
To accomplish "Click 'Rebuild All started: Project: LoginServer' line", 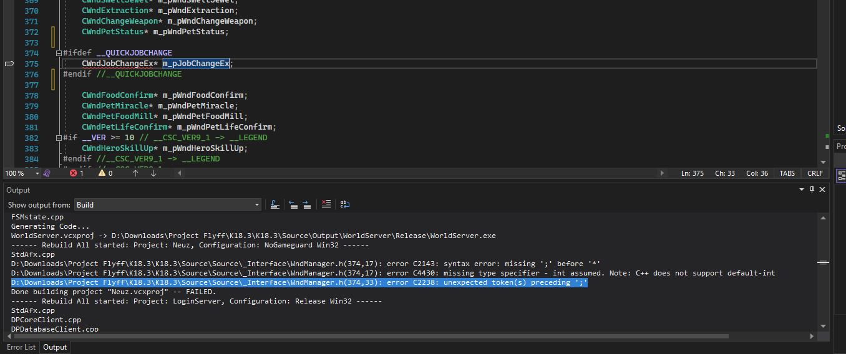I will pyautogui.click(x=197, y=301).
